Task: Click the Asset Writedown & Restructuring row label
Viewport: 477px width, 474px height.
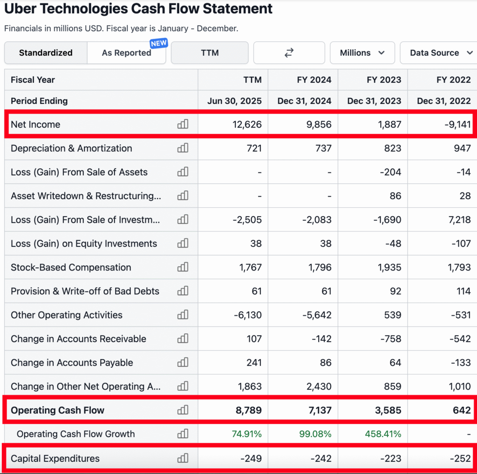Action: pyautogui.click(x=86, y=196)
